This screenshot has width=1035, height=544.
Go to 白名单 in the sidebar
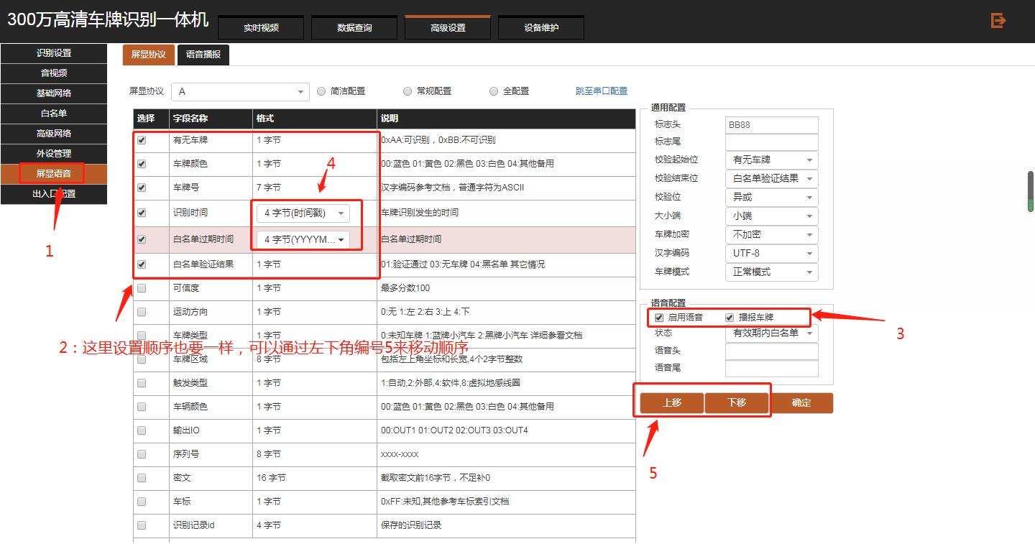click(x=54, y=114)
